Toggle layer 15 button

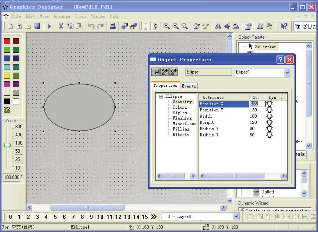(145, 217)
